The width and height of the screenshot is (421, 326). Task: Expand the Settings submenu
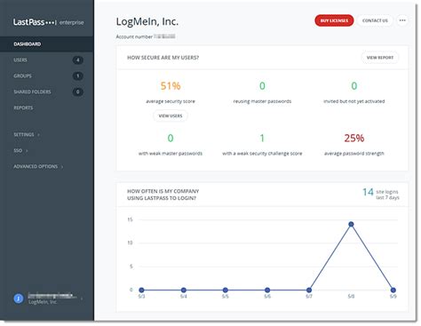pyautogui.click(x=27, y=134)
